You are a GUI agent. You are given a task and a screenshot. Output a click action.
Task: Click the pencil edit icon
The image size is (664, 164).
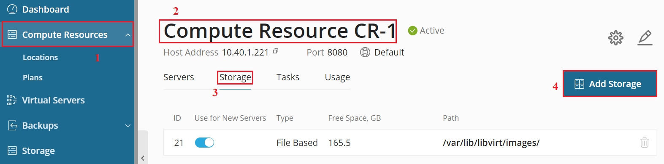coord(645,38)
